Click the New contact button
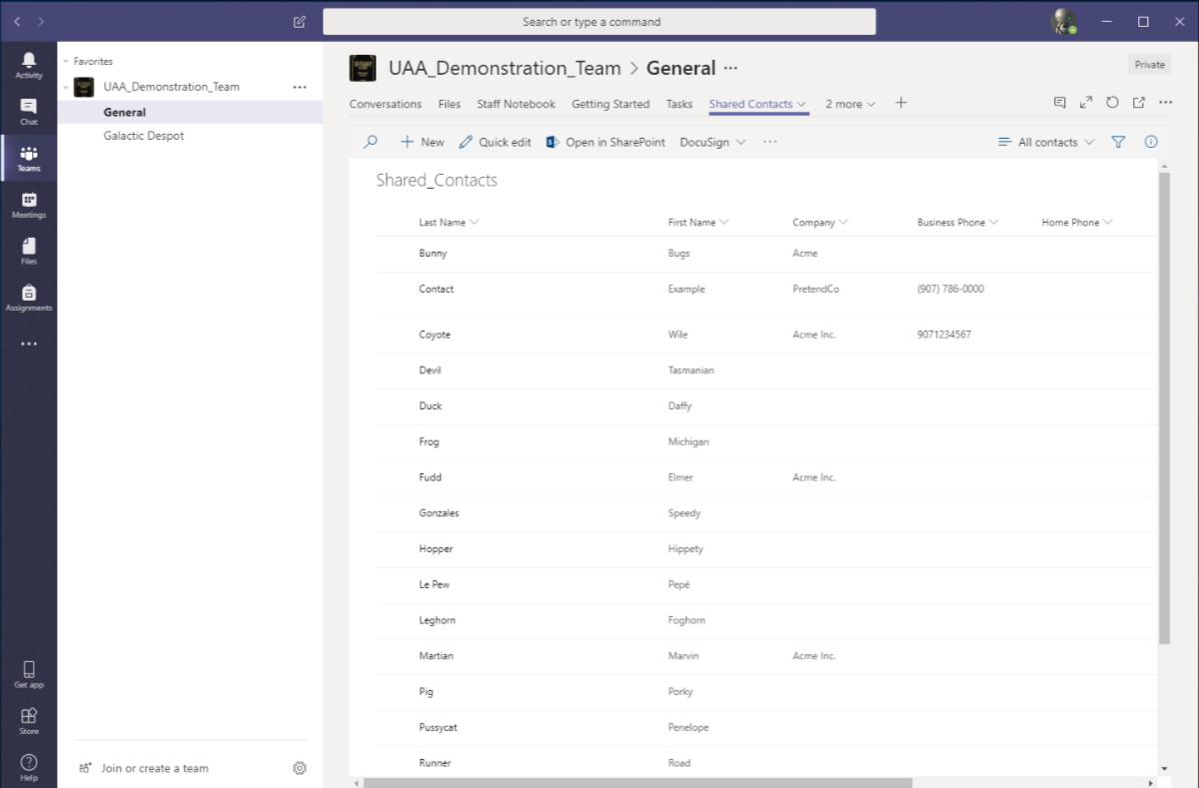 [423, 142]
